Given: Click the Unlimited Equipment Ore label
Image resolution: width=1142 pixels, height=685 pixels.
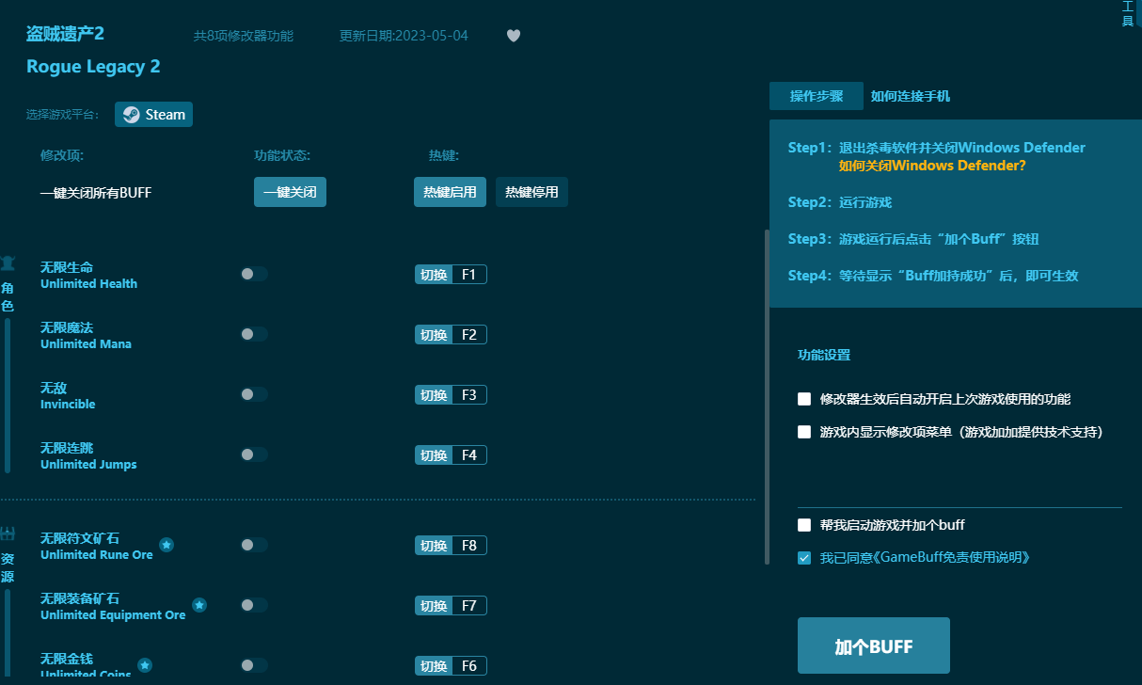Looking at the screenshot, I should (113, 615).
